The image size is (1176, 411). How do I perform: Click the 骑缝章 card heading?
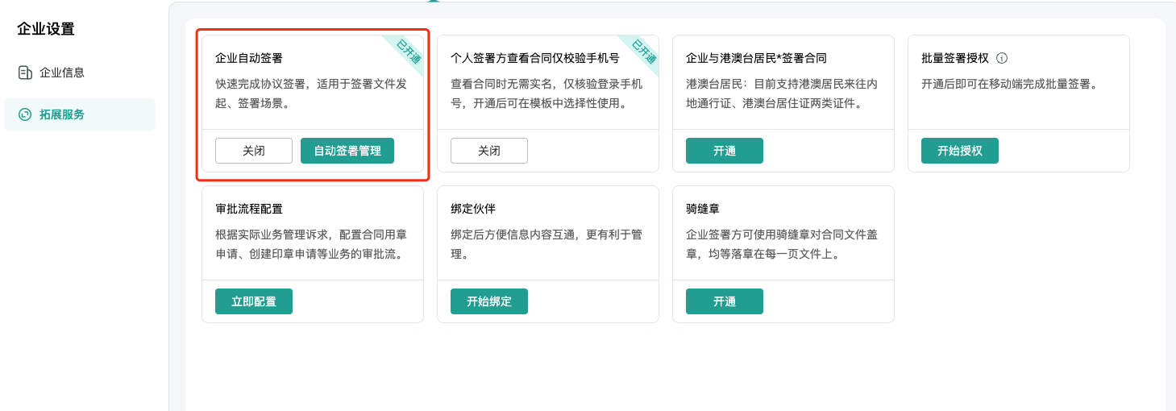(x=703, y=209)
